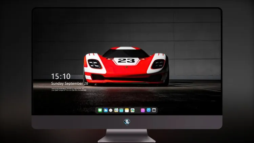
Task: Click the silver monitor stand
Action: click(127, 136)
